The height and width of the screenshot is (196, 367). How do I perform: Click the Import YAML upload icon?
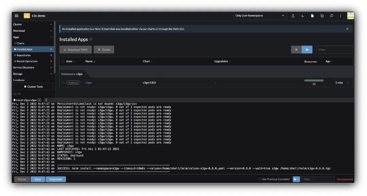tap(293, 16)
